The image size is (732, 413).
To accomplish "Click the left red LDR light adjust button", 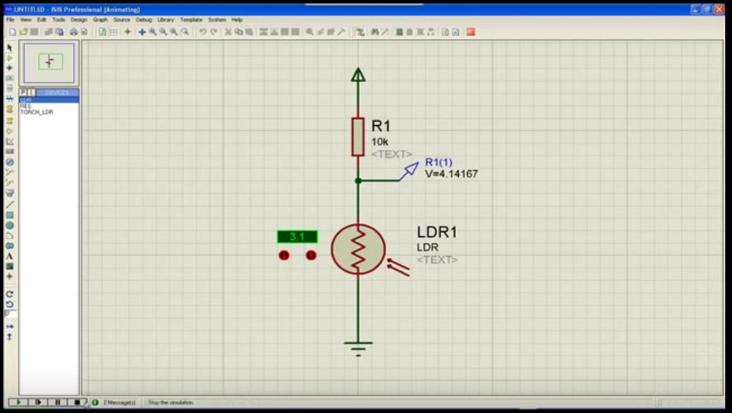I will [x=284, y=256].
